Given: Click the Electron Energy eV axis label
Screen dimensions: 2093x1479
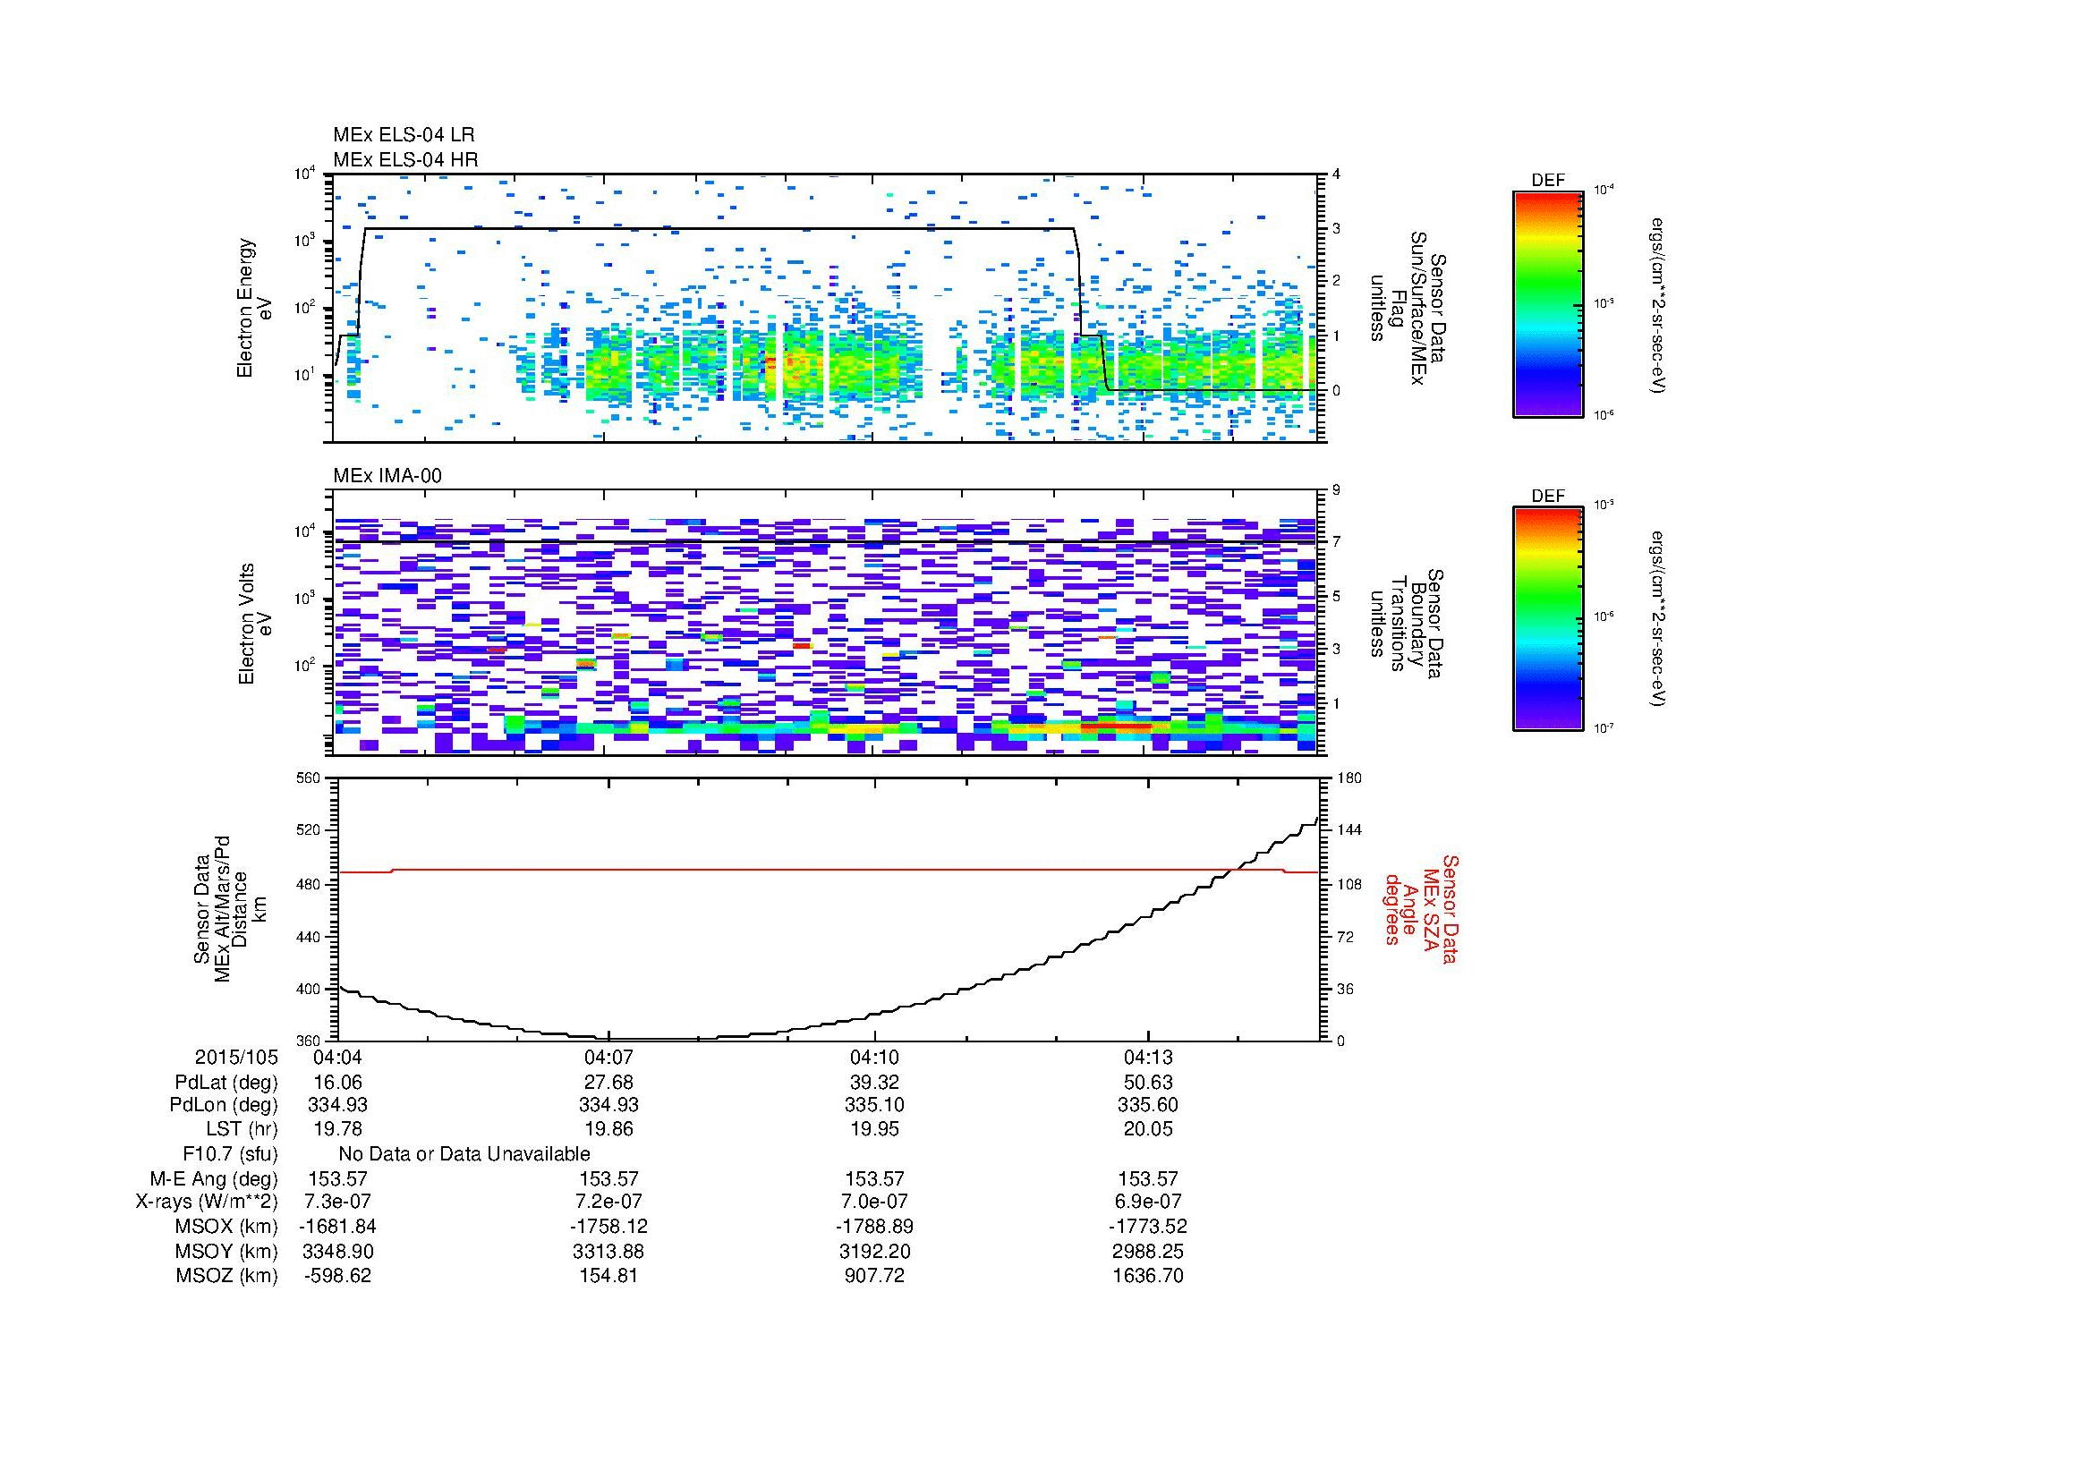Looking at the screenshot, I should [x=254, y=308].
